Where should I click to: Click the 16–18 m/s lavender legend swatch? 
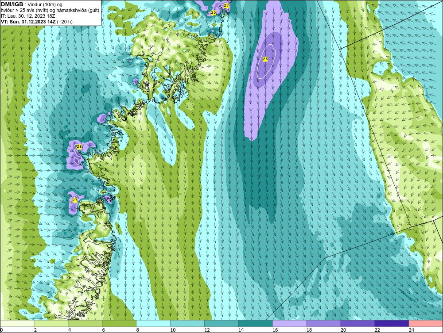coord(290,323)
